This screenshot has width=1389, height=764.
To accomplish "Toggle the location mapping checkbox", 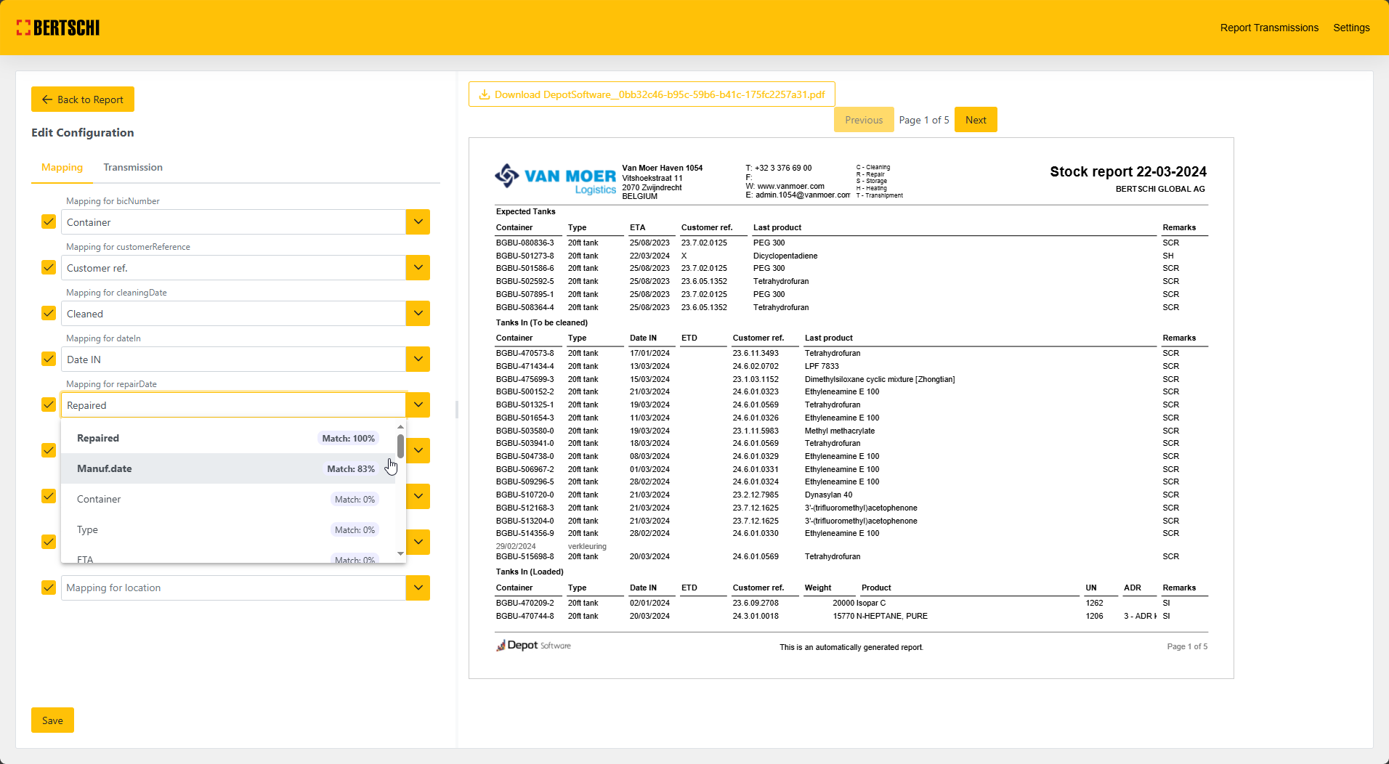I will tap(49, 588).
